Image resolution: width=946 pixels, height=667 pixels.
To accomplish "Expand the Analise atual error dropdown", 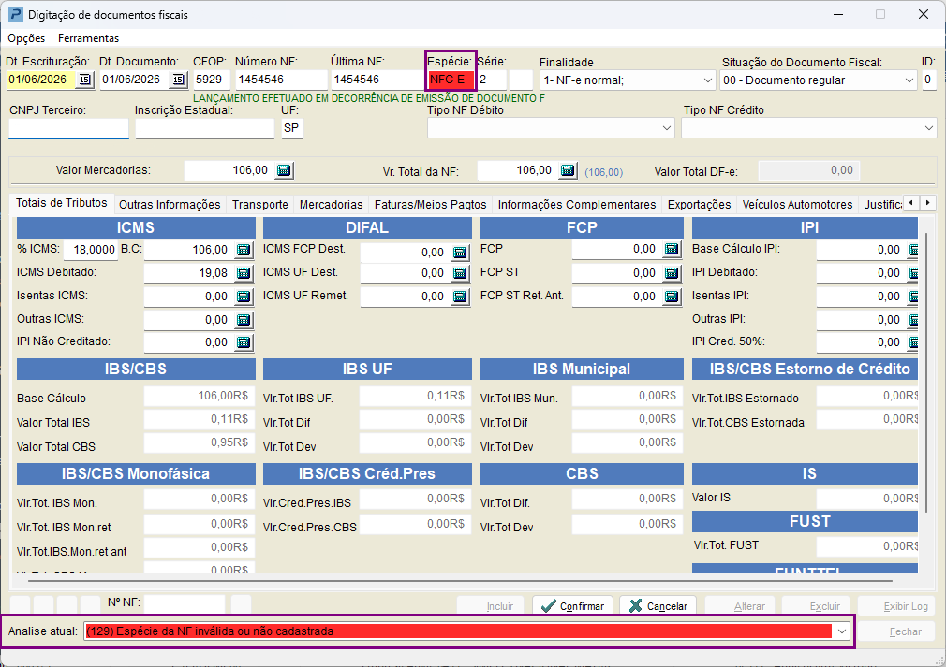I will pos(841,631).
